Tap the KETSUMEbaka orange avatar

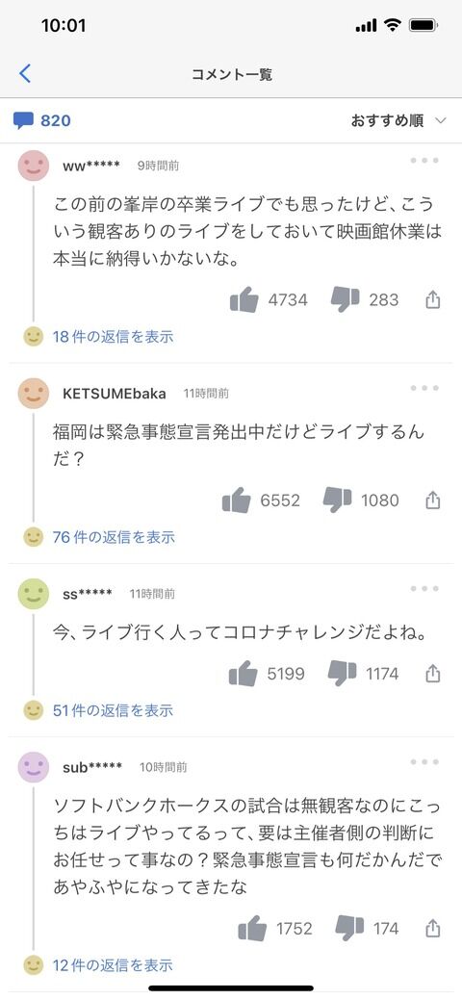tap(34, 394)
